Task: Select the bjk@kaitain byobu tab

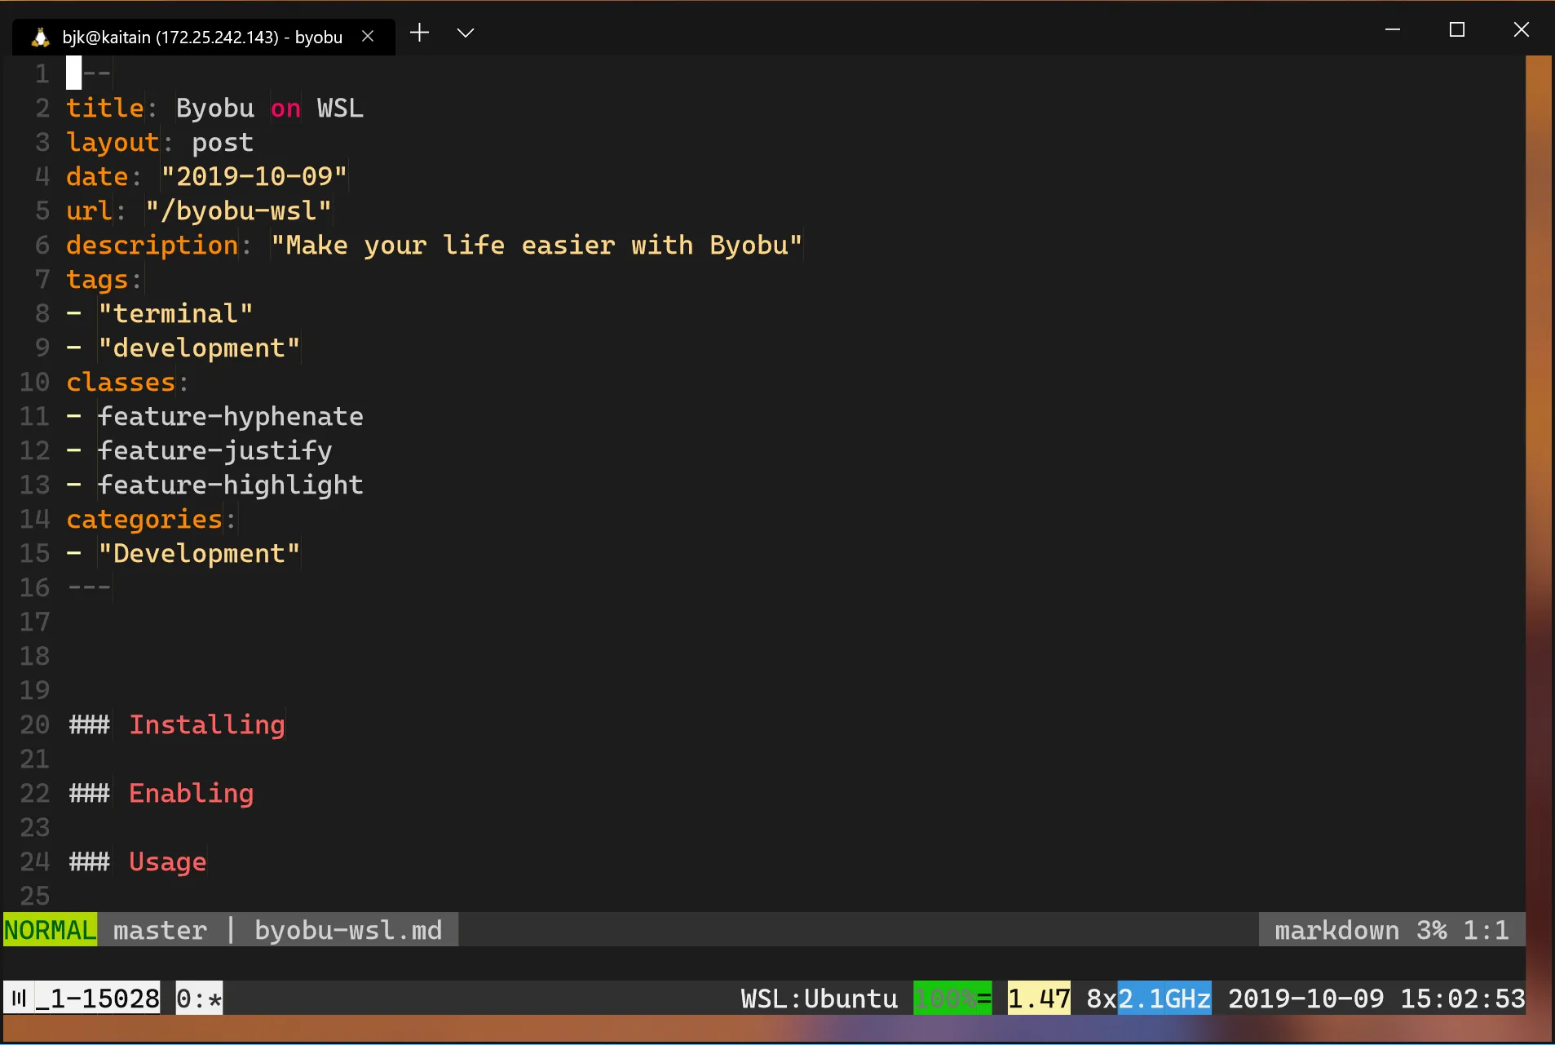Action: pos(203,37)
